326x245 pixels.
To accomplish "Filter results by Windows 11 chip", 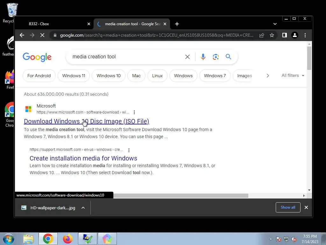I will [x=74, y=76].
